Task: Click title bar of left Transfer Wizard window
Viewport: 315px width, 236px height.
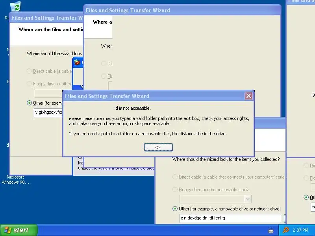Action: tap(46, 18)
